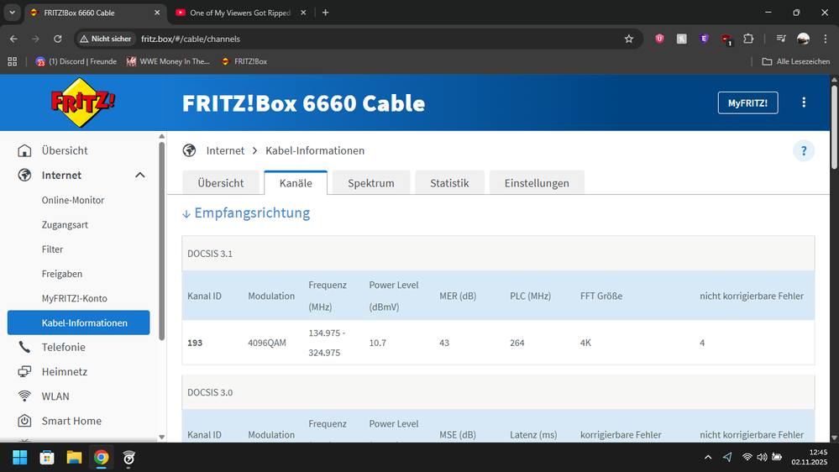Click Kanal ID value 193

(195, 343)
